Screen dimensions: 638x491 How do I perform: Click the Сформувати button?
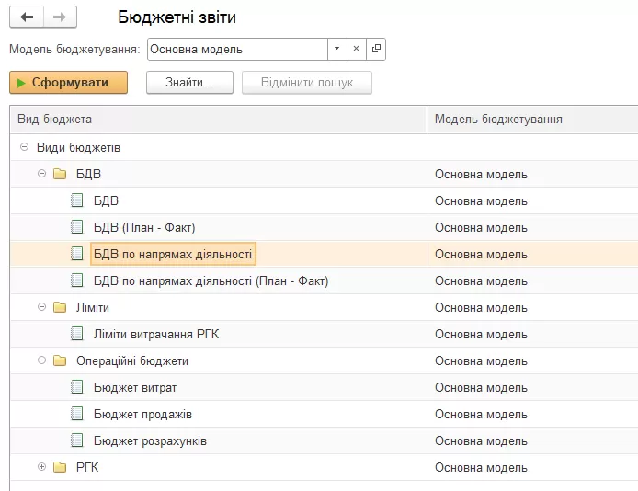coord(68,83)
